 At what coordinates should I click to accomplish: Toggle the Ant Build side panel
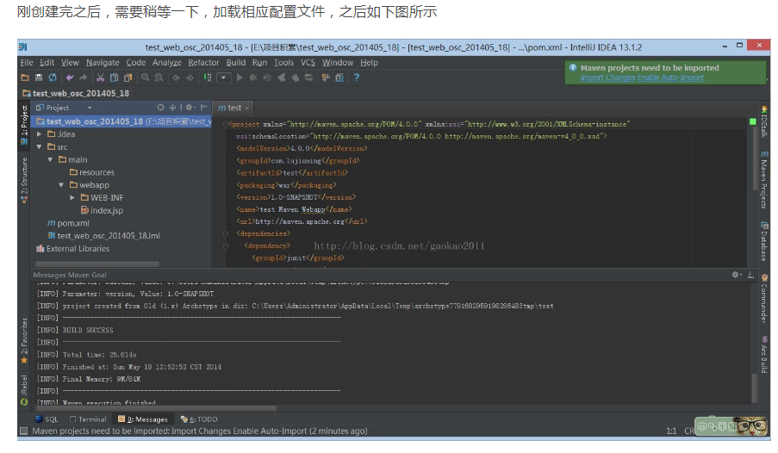click(764, 354)
